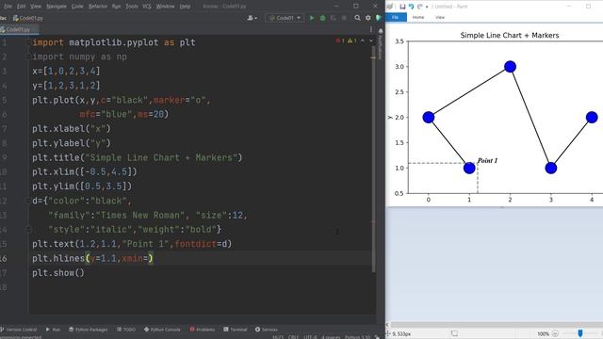Image resolution: width=603 pixels, height=339 pixels.
Task: Open Services tool window
Action: [266, 330]
